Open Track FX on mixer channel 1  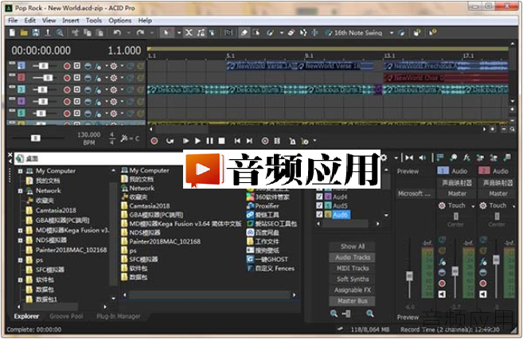point(443,262)
